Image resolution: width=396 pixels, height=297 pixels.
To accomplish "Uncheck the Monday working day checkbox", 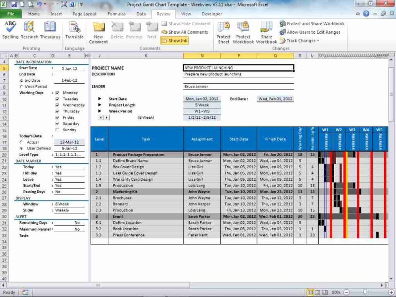I will 58,92.
